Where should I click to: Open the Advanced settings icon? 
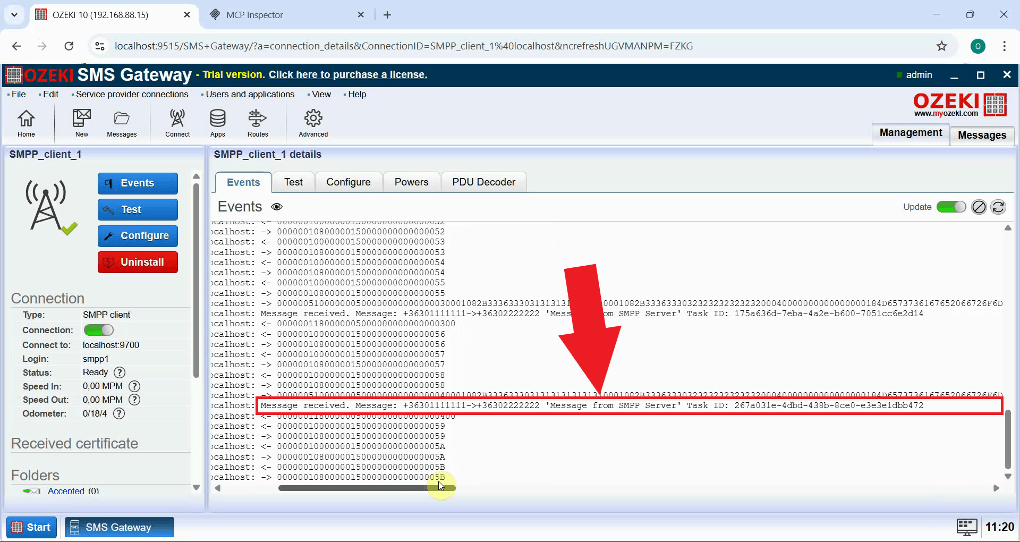click(312, 123)
